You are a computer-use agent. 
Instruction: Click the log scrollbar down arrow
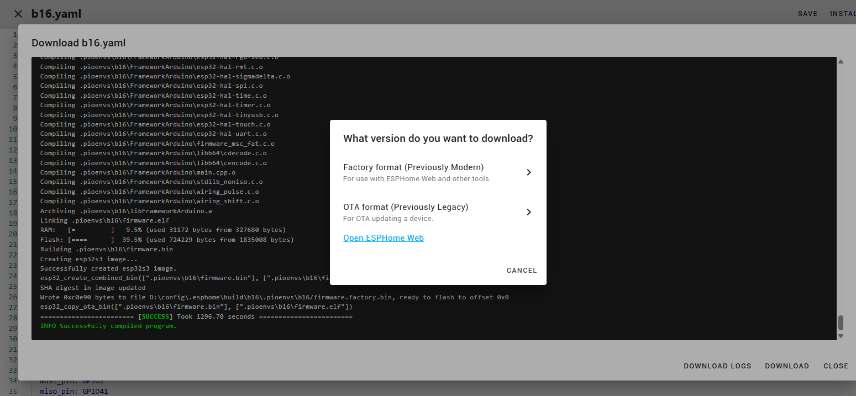click(x=841, y=336)
